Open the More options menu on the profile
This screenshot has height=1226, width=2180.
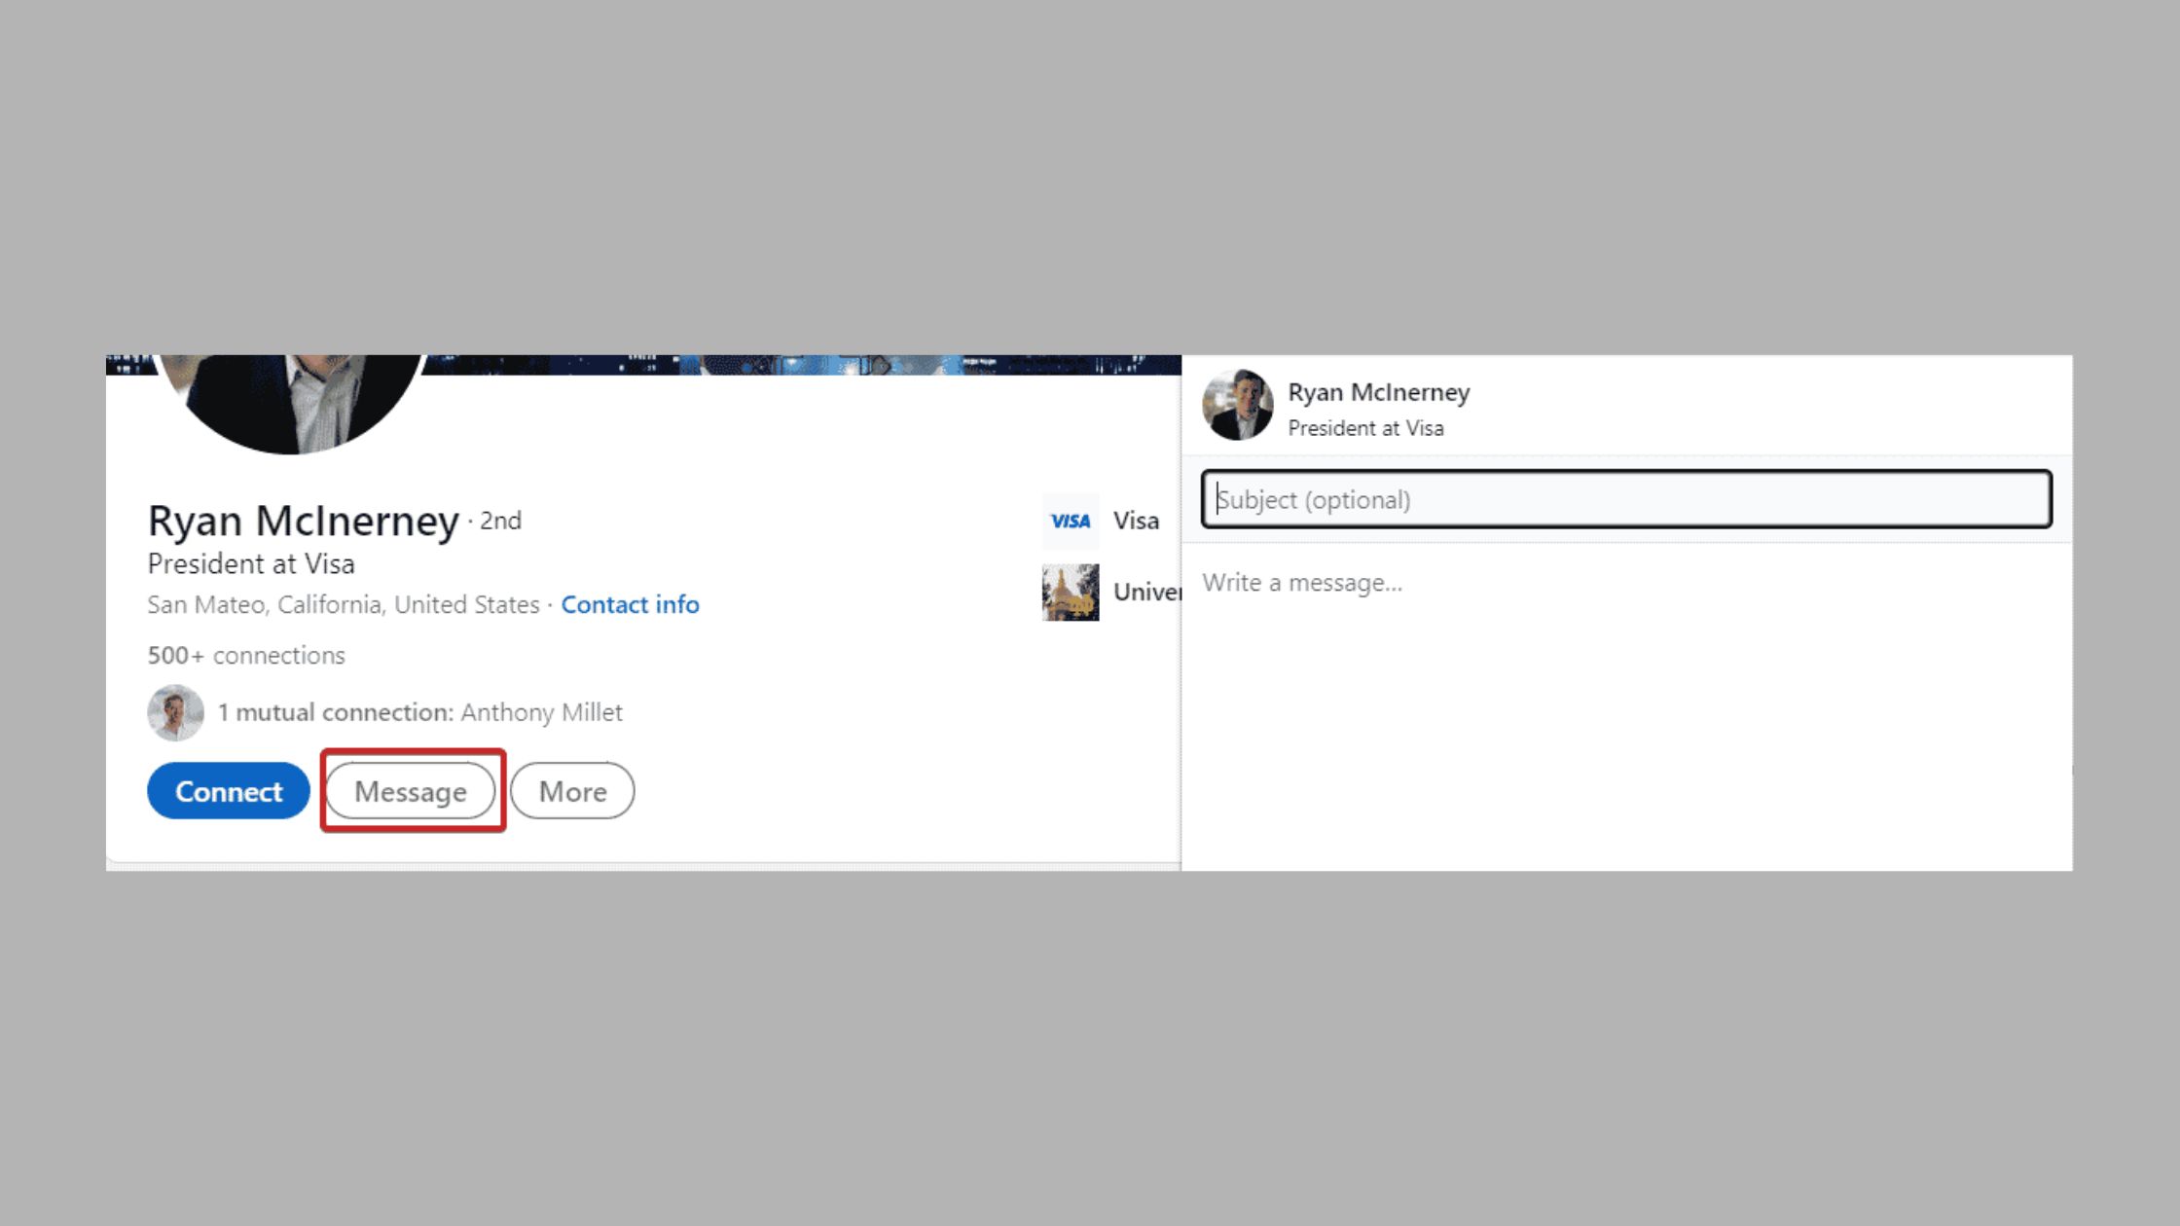coord(571,791)
